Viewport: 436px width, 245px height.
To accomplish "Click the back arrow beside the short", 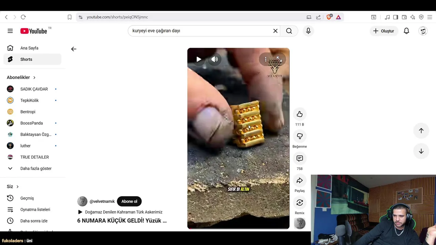I will coord(74,49).
